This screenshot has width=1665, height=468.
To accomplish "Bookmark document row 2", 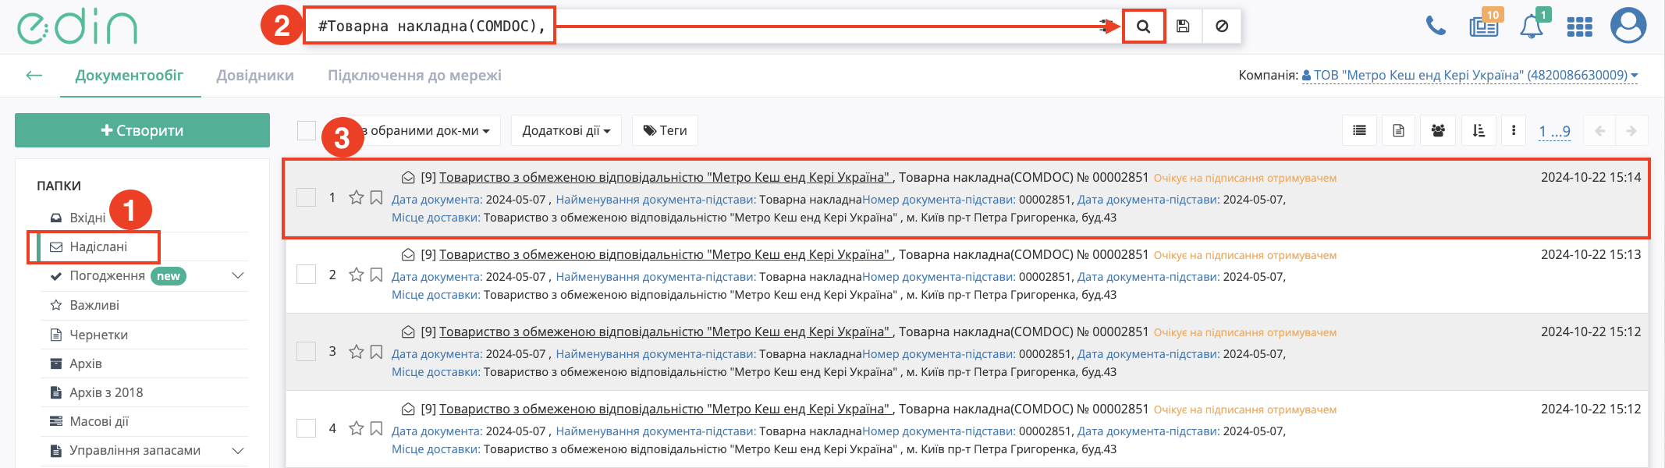I will [x=376, y=275].
